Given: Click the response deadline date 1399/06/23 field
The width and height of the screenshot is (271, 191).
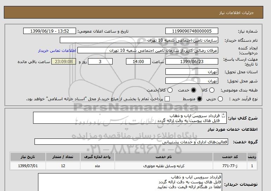Looking at the screenshot, I should [x=192, y=61].
